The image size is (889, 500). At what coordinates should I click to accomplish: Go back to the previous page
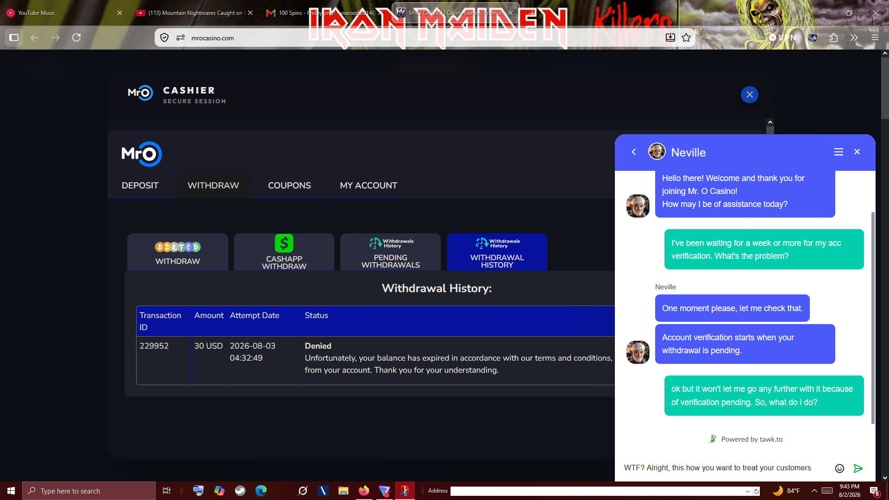pyautogui.click(x=35, y=37)
